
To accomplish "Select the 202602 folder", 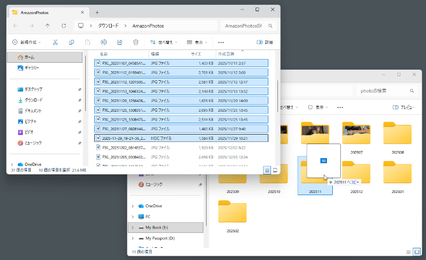I will [x=233, y=216].
